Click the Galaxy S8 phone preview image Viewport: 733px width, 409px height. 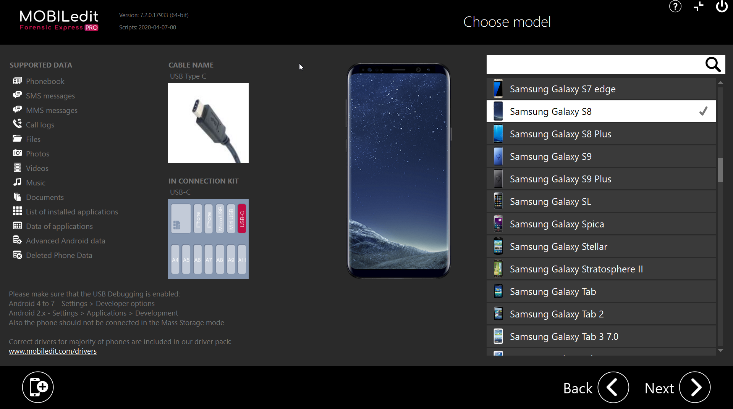coord(398,171)
